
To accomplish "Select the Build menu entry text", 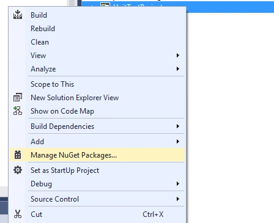I will [39, 15].
